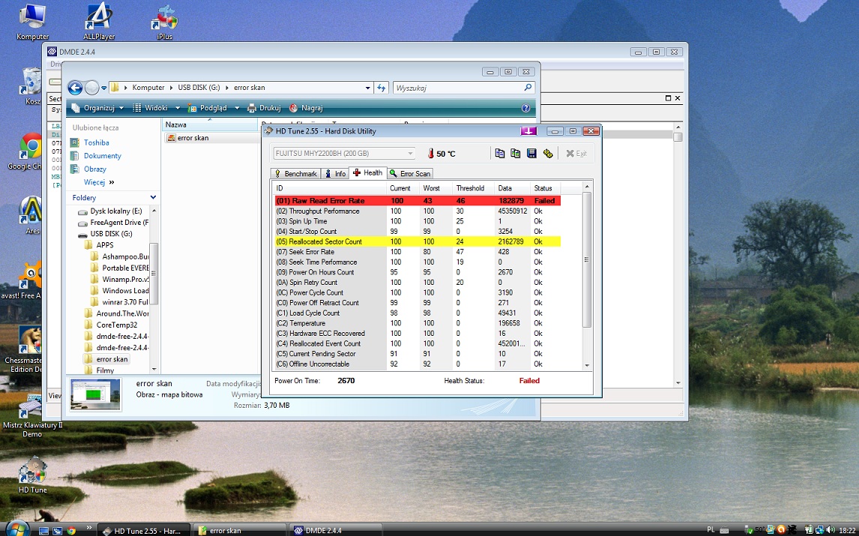This screenshot has width=859, height=536.
Task: Open the Podgląd dropdown arrow
Action: (237, 108)
